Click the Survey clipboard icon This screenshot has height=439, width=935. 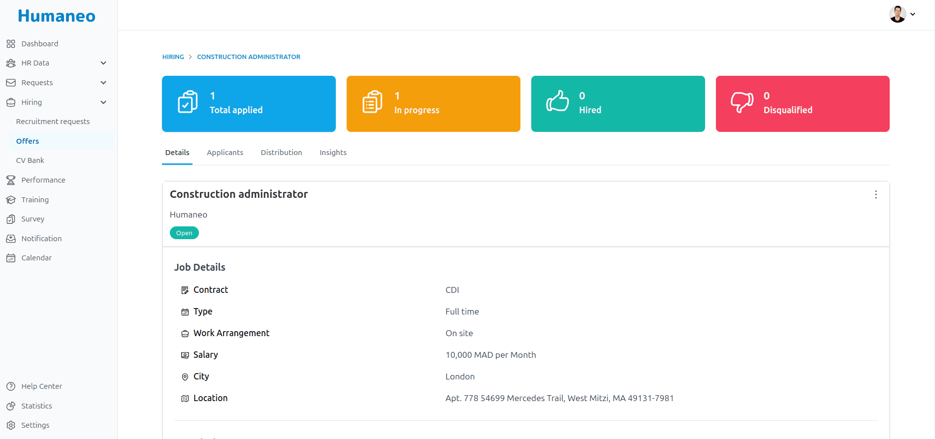11,219
